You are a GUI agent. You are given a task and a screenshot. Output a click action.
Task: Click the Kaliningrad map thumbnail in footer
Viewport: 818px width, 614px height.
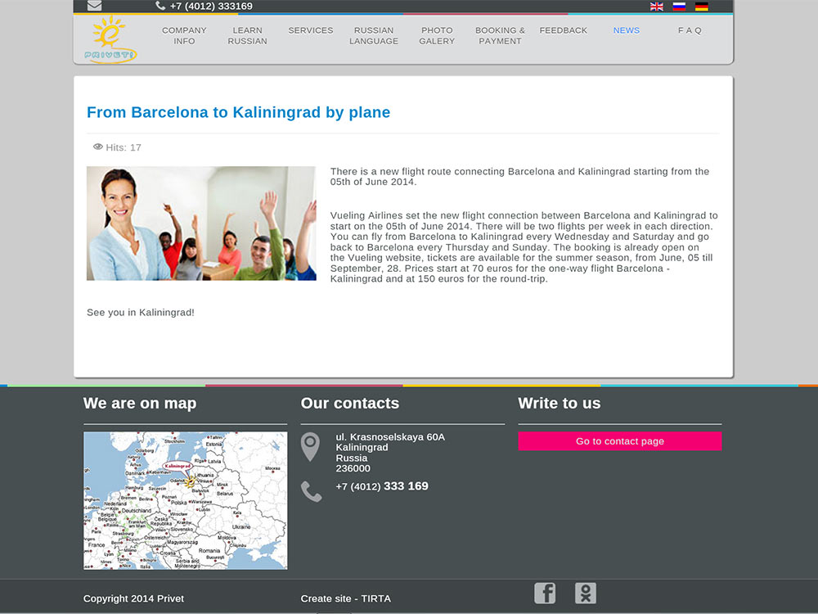click(x=185, y=500)
